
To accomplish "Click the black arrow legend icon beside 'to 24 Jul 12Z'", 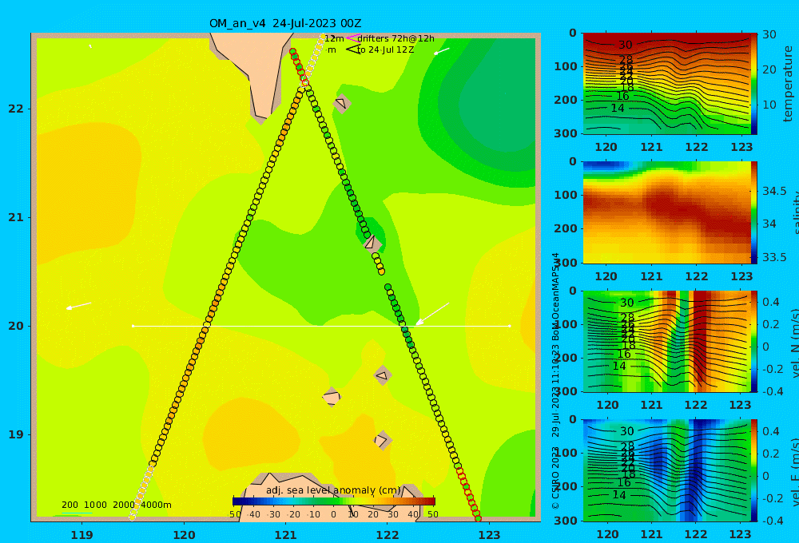I will pyautogui.click(x=352, y=50).
